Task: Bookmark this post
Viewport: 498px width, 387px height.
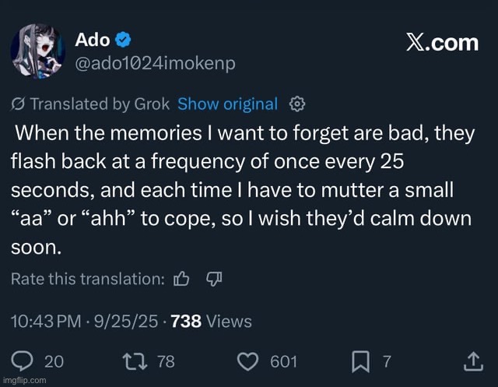Action: tap(361, 361)
